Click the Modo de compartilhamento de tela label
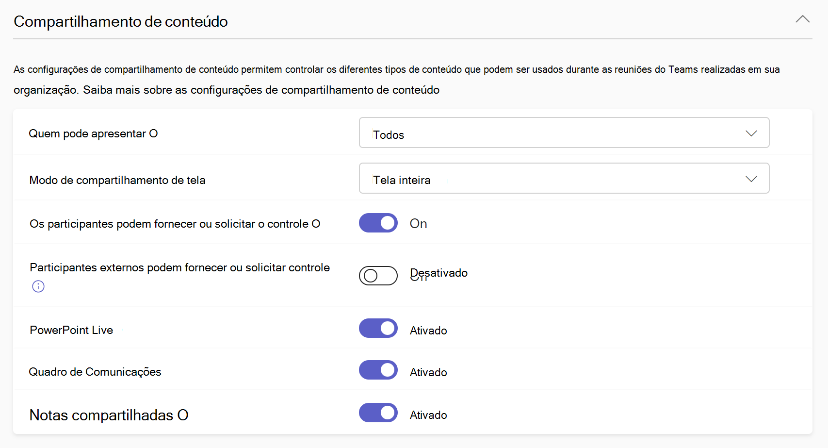The width and height of the screenshot is (828, 448). pyautogui.click(x=117, y=180)
